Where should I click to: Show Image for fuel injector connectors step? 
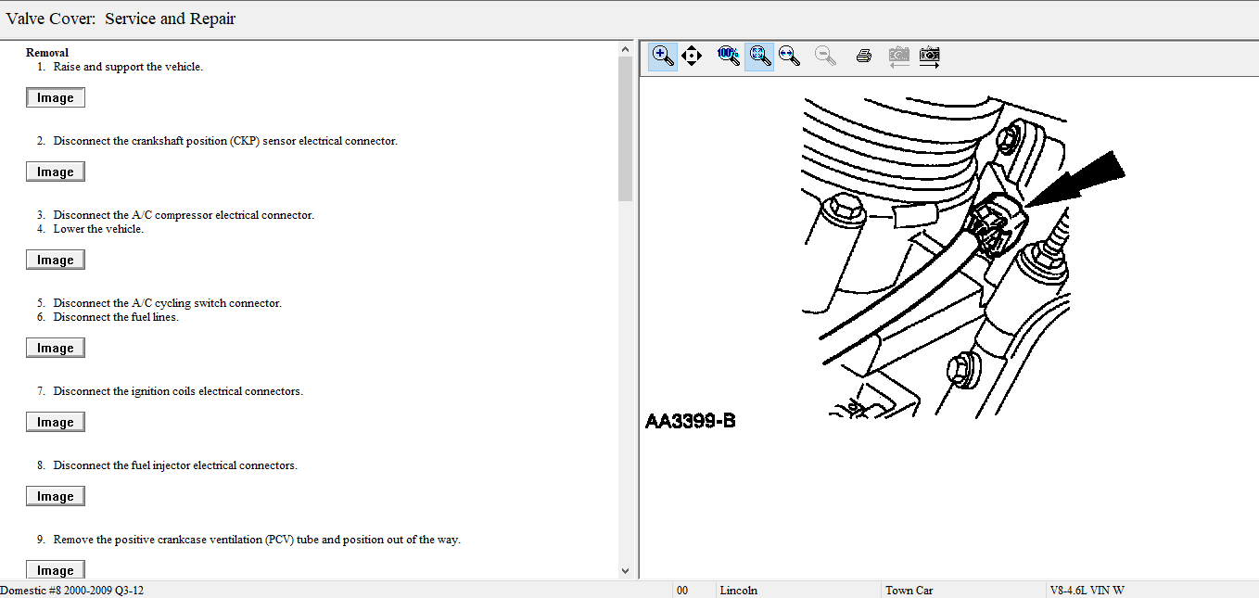tap(56, 496)
